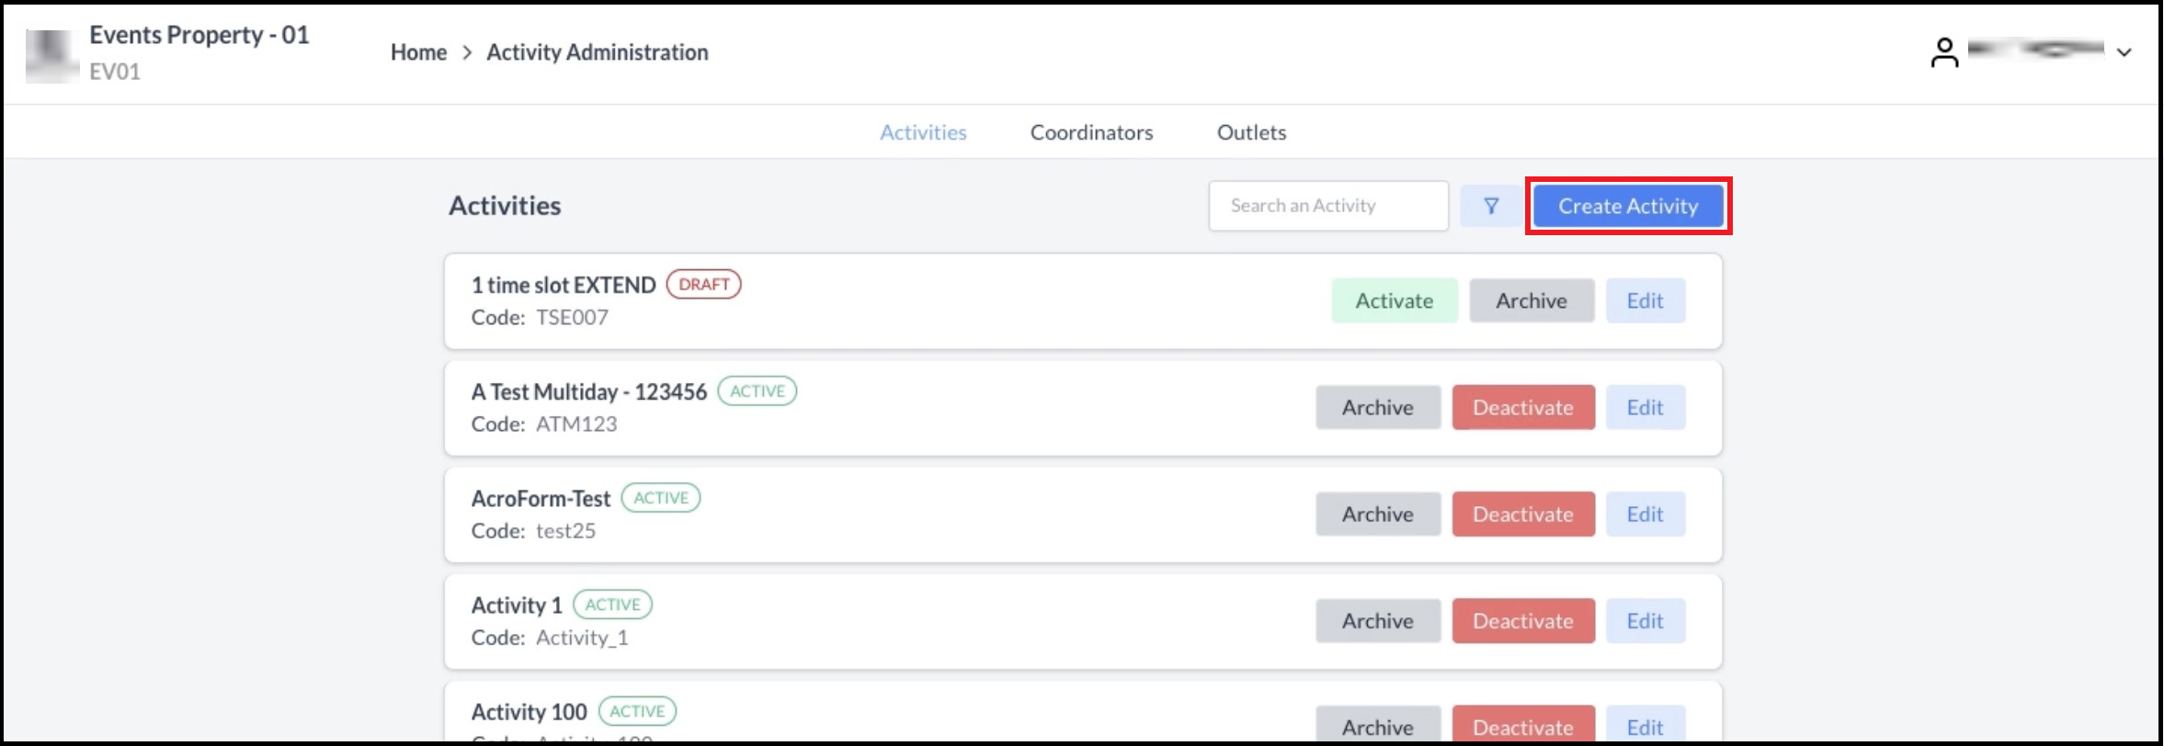Viewport: 2164px width, 746px height.
Task: Click the DRAFT badge on 1 time slot EXTEND
Action: [705, 285]
